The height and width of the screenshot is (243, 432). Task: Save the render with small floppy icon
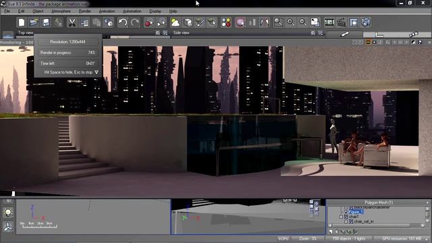click(420, 42)
